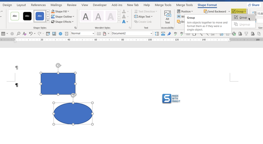Screen dimensions: 263x144
Task: Click the first-line indent ruler marker
Action: (15, 39)
